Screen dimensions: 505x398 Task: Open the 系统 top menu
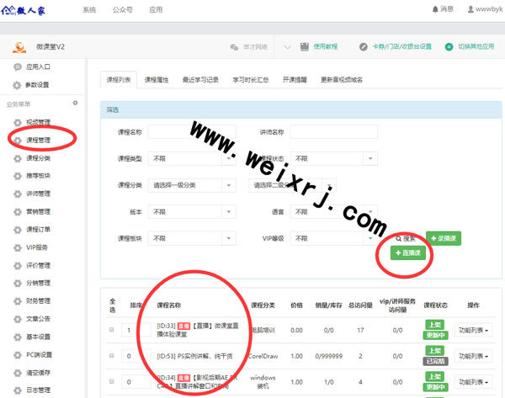coord(89,10)
